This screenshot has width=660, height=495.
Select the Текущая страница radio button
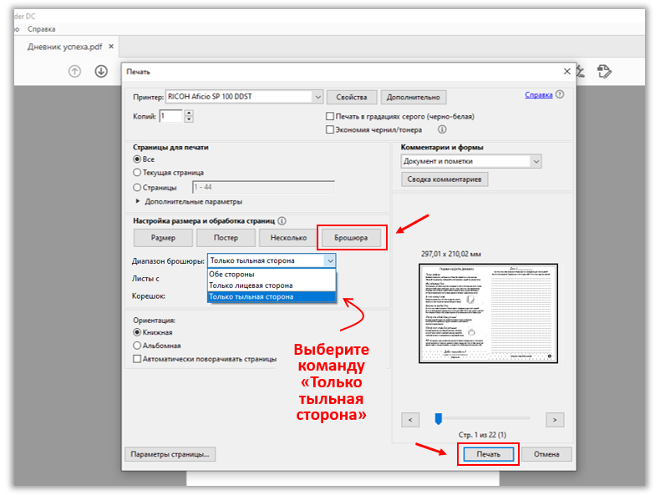click(x=138, y=173)
